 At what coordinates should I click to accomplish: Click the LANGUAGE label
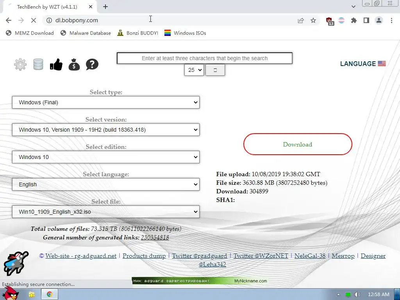pos(358,64)
